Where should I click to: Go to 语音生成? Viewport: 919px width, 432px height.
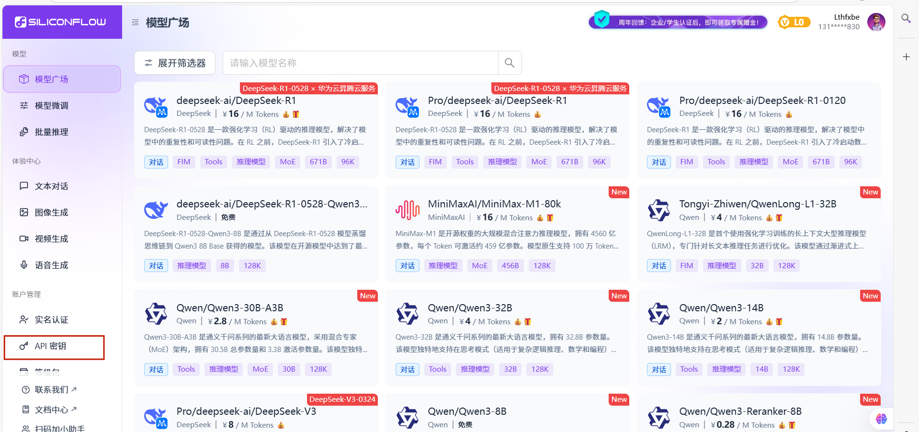click(62, 265)
